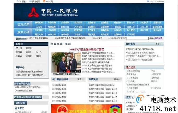The image size is (178, 113).
Task: Open the 2017年统计数据 link
Action: [59, 89]
